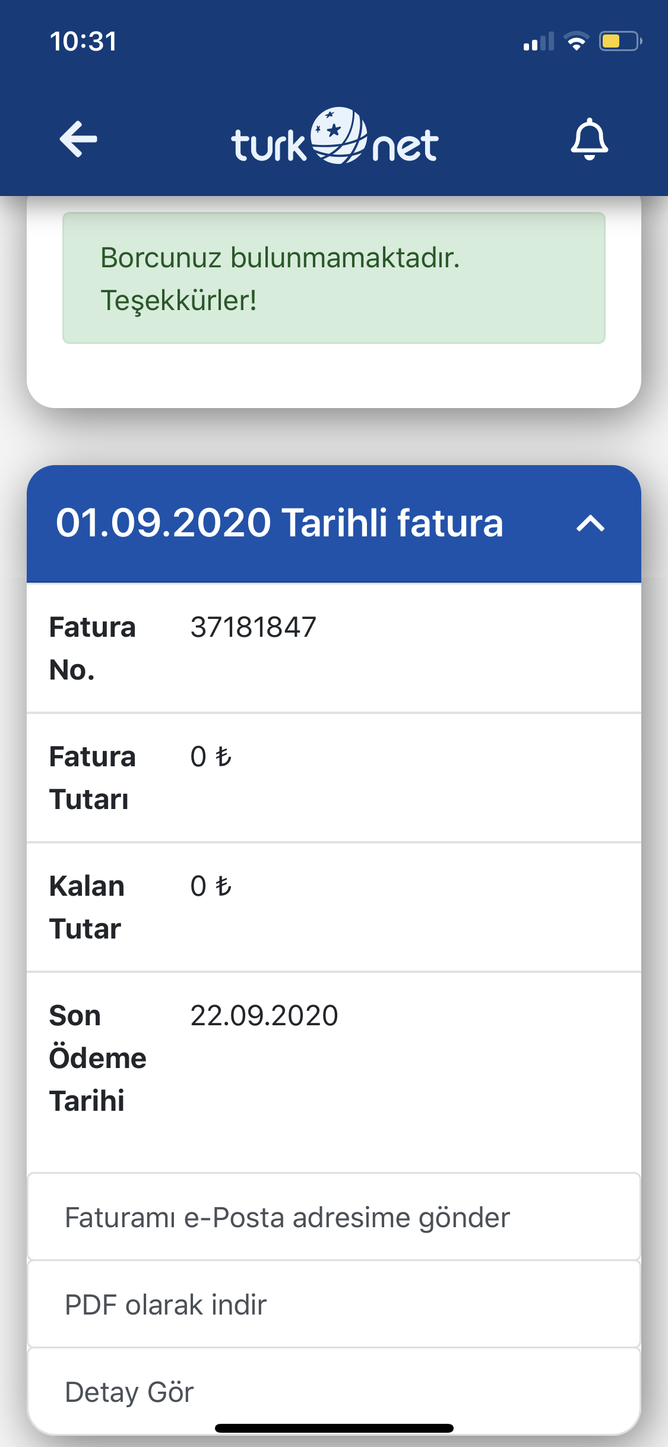Tap the Fatura Tutarı 0 ₺ value

[x=211, y=757]
